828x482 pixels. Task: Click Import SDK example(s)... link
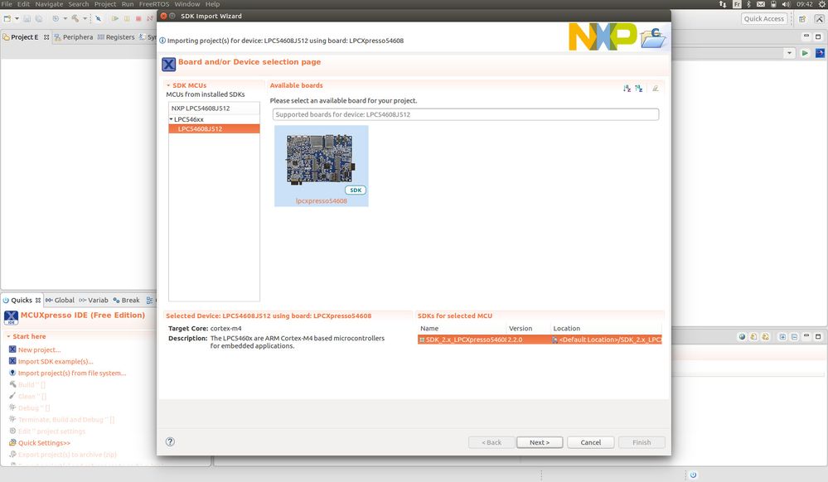[56, 361]
